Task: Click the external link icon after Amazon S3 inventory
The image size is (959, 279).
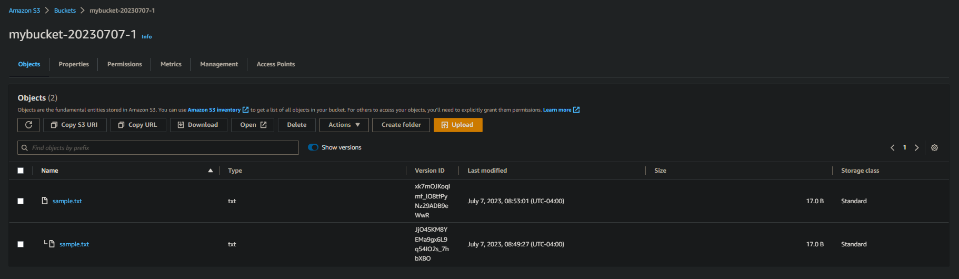Action: pos(245,110)
